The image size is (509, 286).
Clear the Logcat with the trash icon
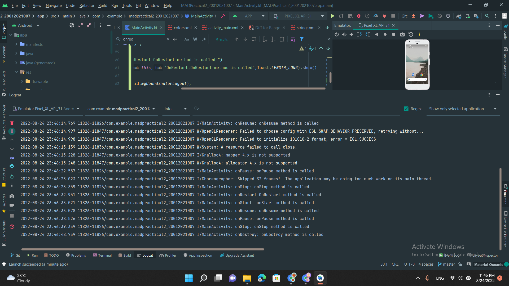pyautogui.click(x=12, y=123)
